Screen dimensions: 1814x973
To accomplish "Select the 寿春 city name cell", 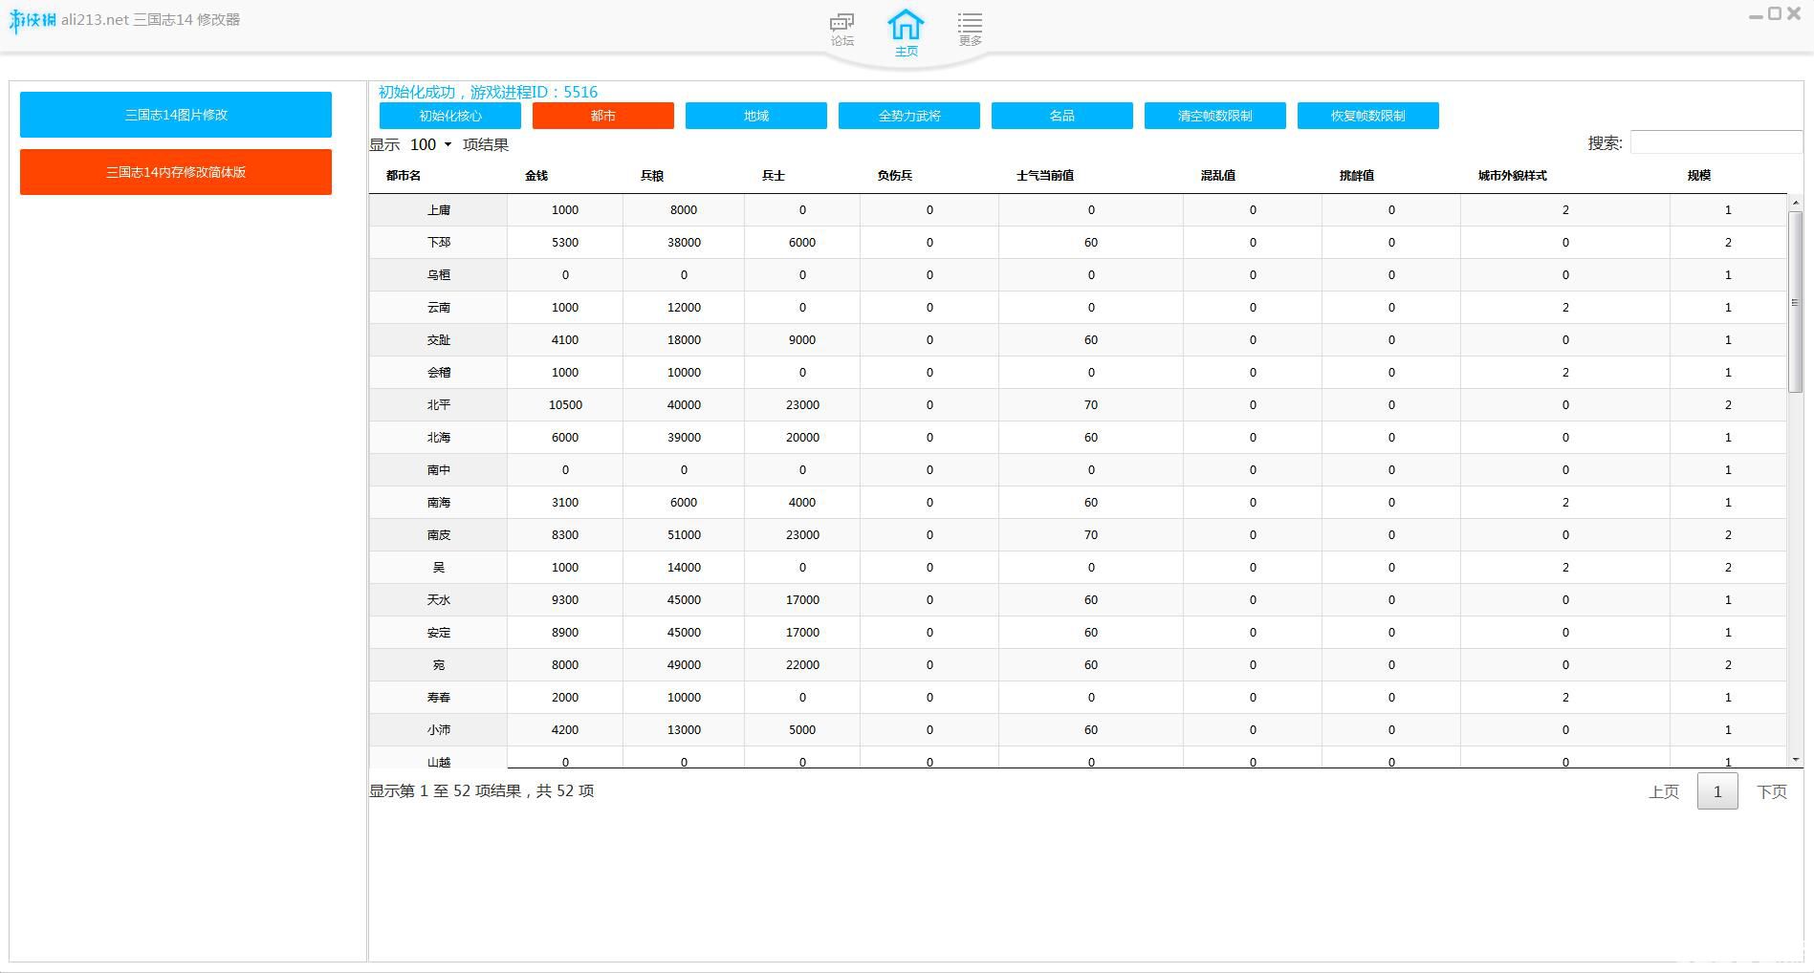I will [439, 698].
